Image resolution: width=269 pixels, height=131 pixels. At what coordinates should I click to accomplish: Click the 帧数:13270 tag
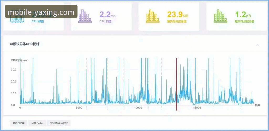pos(19,123)
